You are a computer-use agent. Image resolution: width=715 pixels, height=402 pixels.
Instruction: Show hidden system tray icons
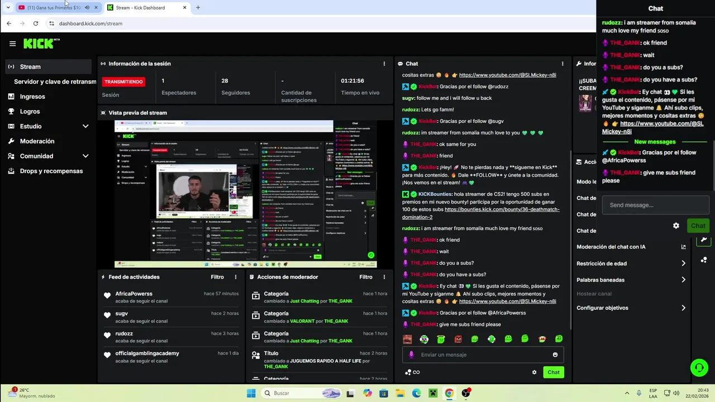point(627,393)
